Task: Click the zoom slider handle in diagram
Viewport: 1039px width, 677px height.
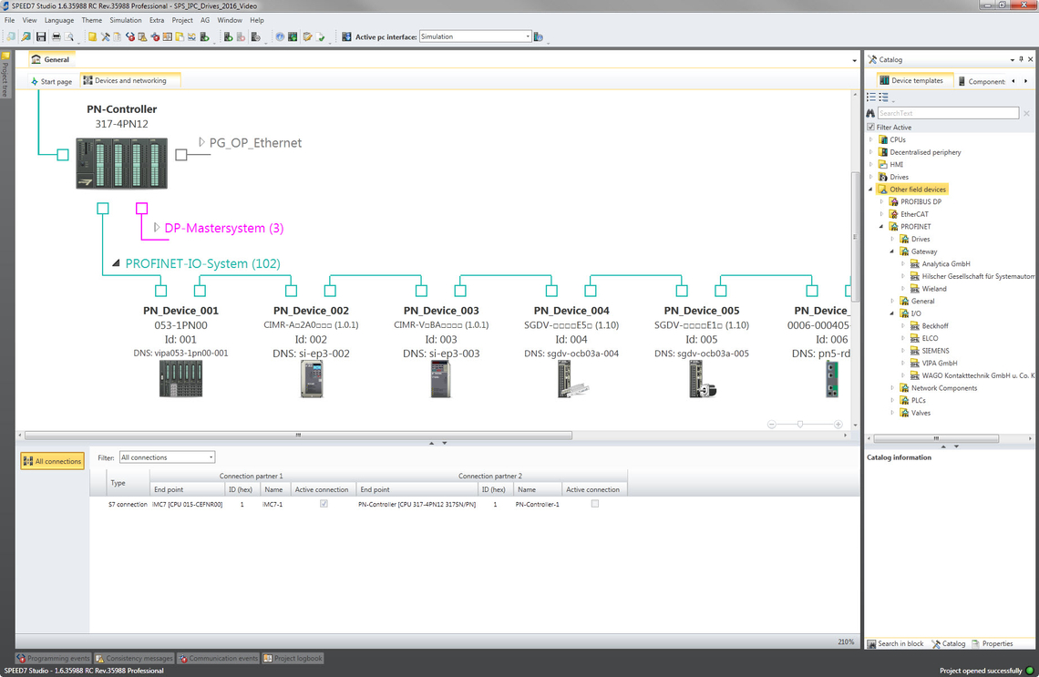Action: pos(800,425)
